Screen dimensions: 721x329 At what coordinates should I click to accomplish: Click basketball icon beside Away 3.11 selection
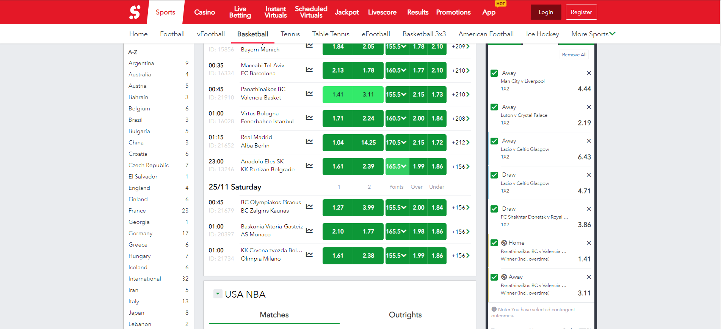[x=504, y=277]
